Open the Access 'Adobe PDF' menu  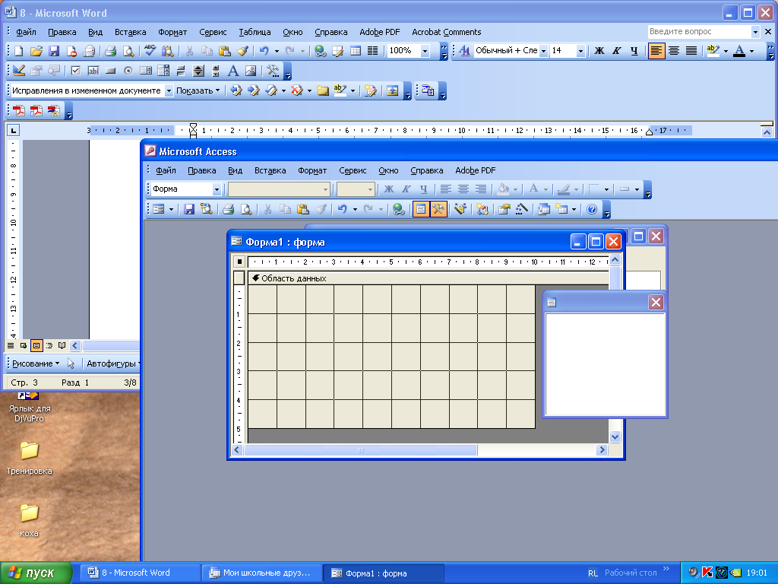476,170
